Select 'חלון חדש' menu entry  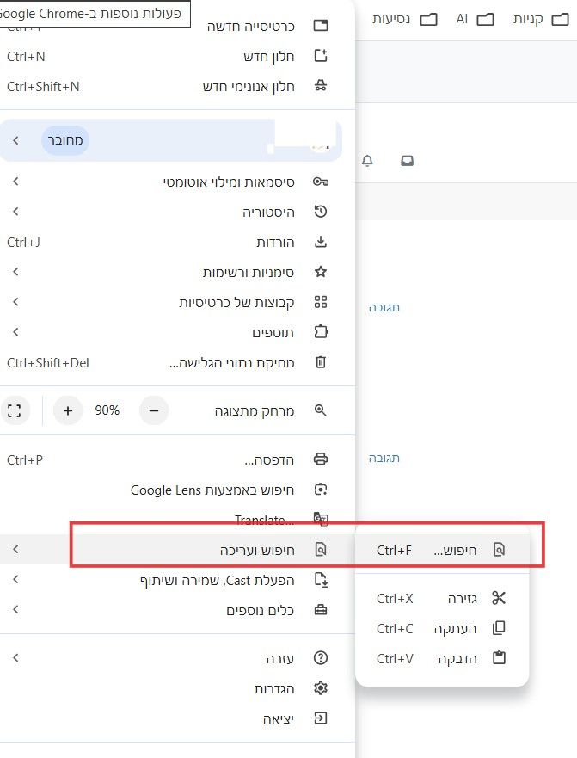tap(177, 56)
